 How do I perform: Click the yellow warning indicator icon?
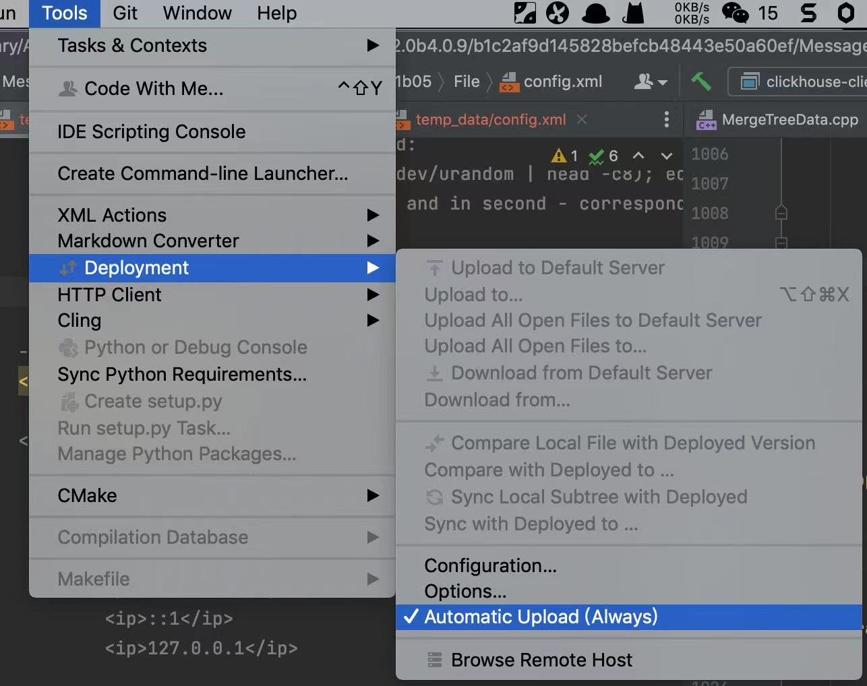point(559,156)
